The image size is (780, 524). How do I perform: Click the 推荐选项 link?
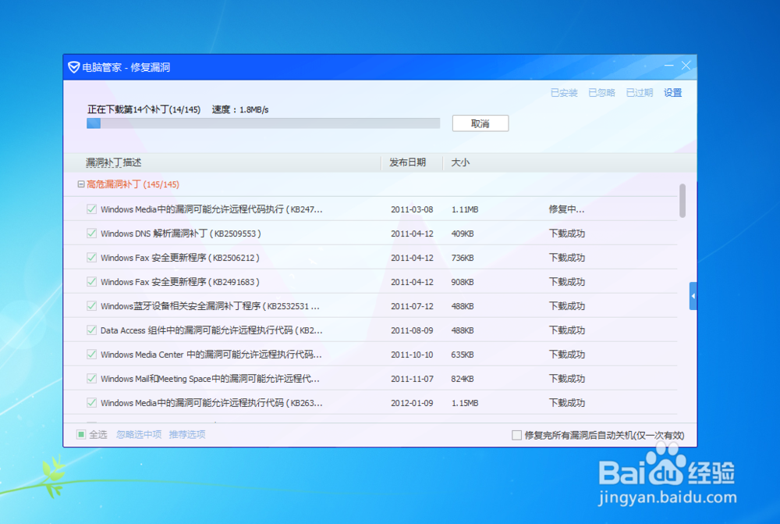click(187, 434)
